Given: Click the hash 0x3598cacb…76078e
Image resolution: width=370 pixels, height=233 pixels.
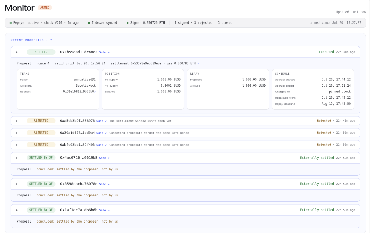Looking at the screenshot, I should tap(79, 184).
